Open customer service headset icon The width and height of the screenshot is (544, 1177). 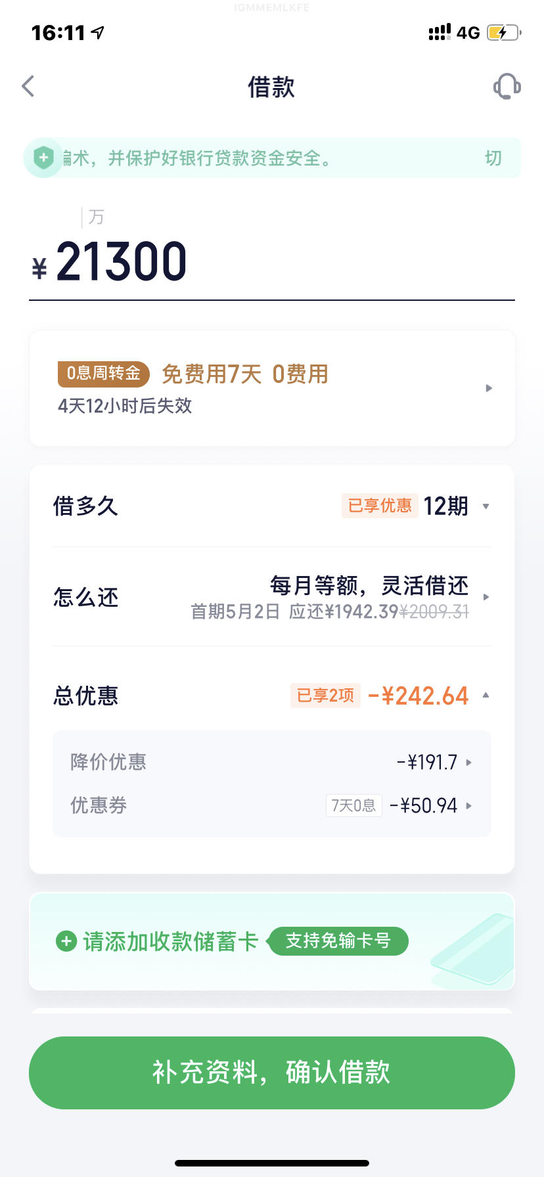(x=507, y=86)
